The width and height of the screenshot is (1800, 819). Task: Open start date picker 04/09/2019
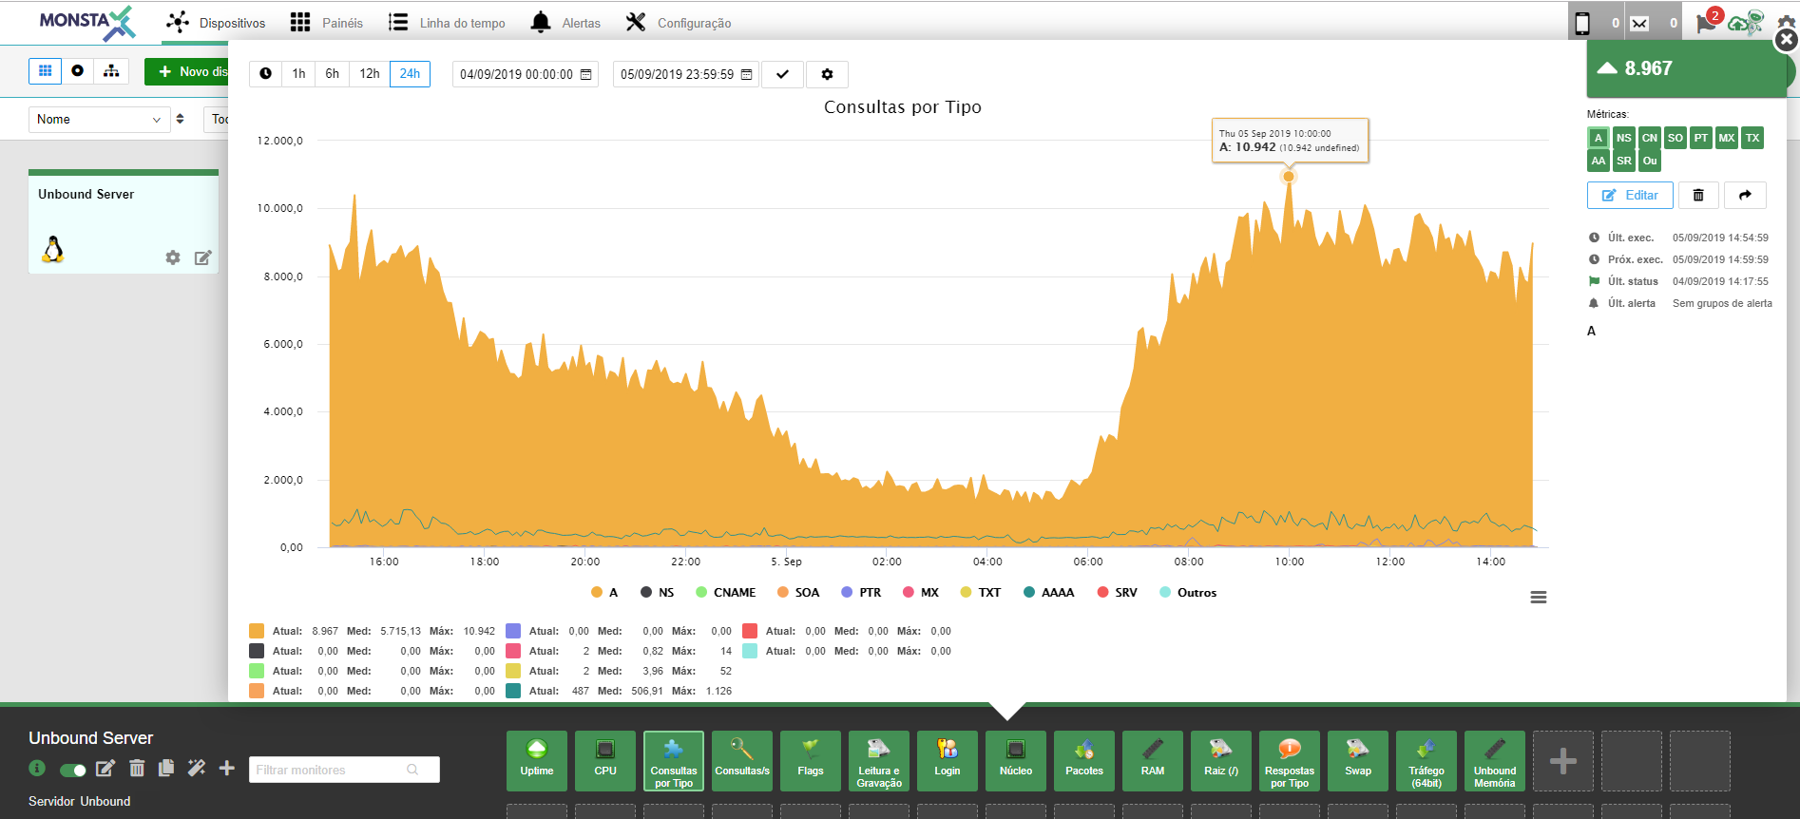pos(526,74)
